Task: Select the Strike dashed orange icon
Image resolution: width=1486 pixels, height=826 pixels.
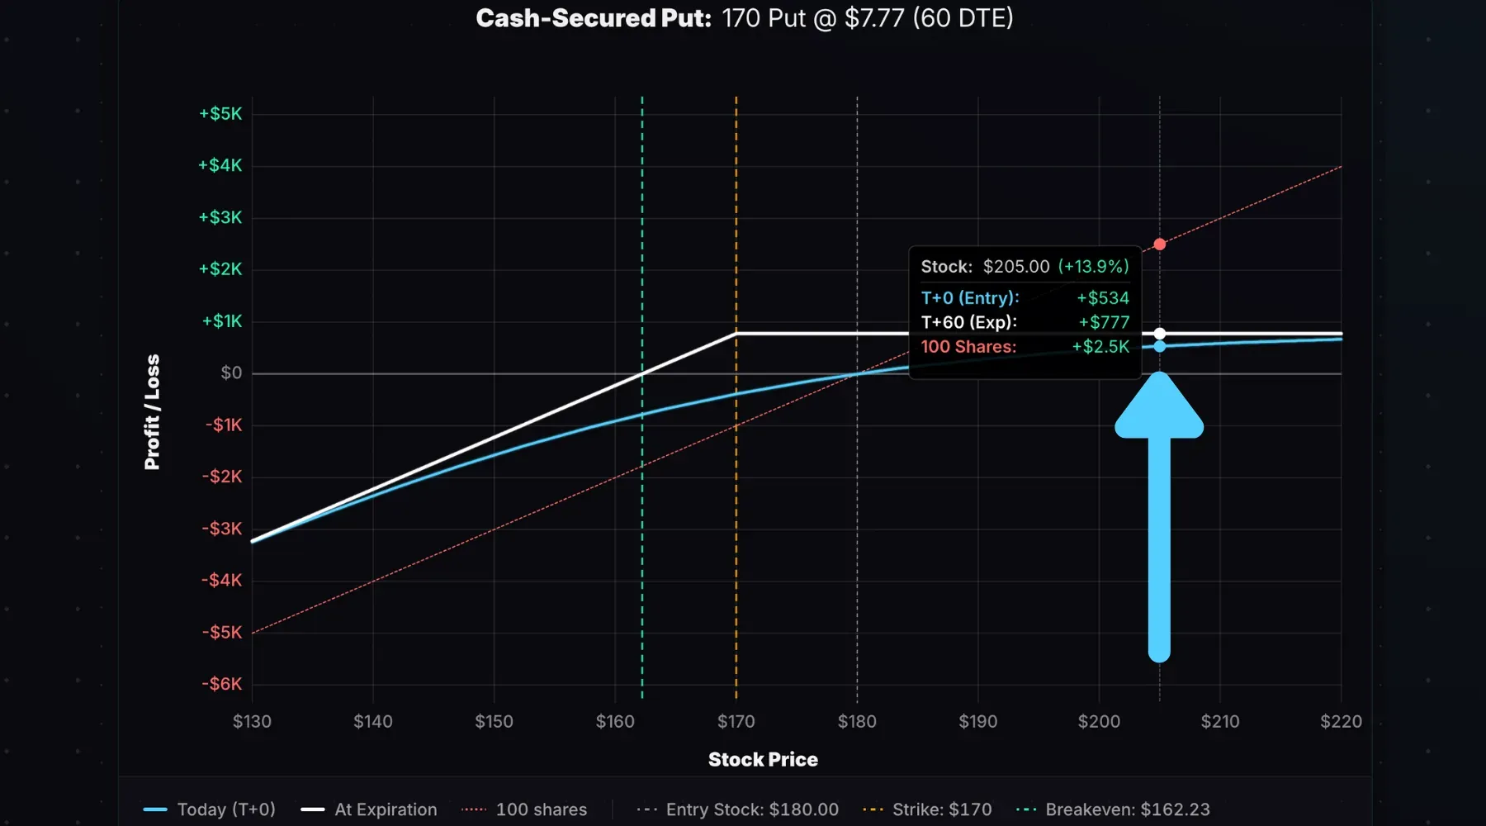Action: pos(872,809)
